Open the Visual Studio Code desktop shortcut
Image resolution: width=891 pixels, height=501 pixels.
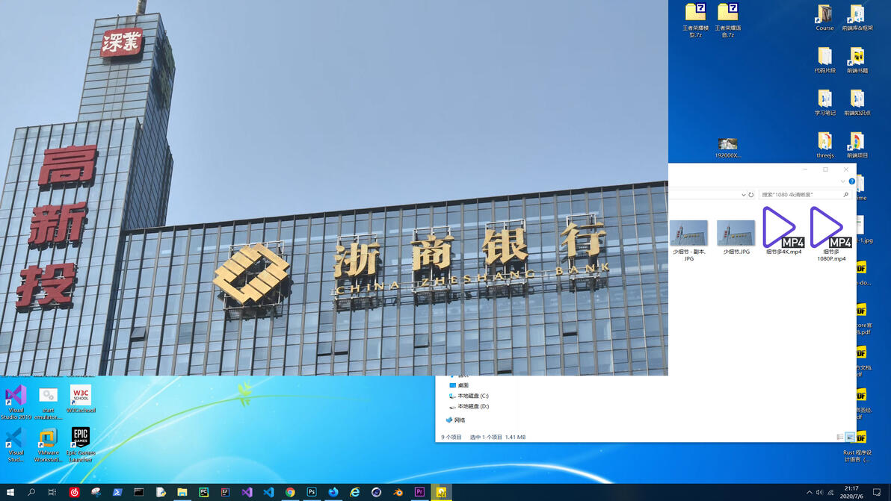(16, 445)
